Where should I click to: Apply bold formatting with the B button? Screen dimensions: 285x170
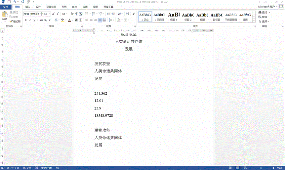coord(25,20)
